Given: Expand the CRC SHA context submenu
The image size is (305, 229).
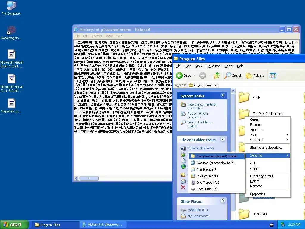Looking at the screenshot, I should coord(268,140).
